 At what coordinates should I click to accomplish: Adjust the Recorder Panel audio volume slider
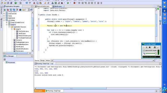pos(156,53)
